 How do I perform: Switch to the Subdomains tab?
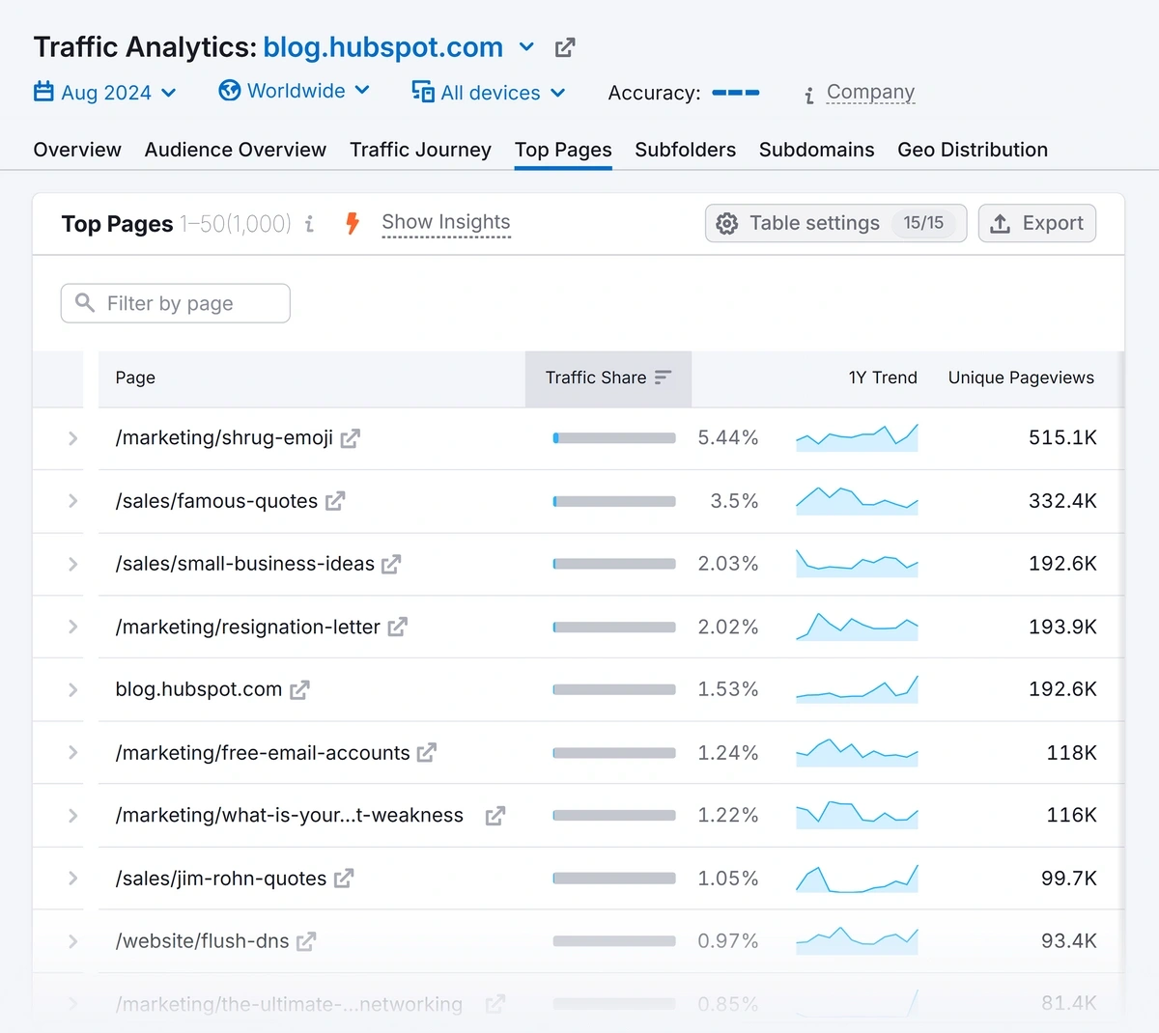pyautogui.click(x=816, y=150)
